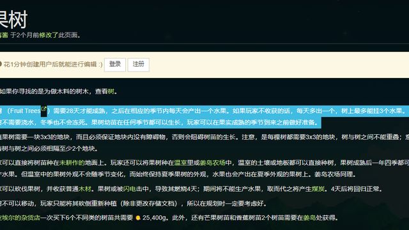Viewport: 409px width, 230px height.
Task: Open the 修改了 revision link
Action: click(49, 35)
